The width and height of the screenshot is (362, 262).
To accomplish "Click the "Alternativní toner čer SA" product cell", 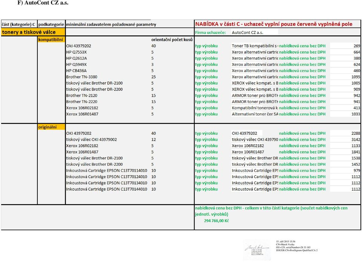I will 255,114.
